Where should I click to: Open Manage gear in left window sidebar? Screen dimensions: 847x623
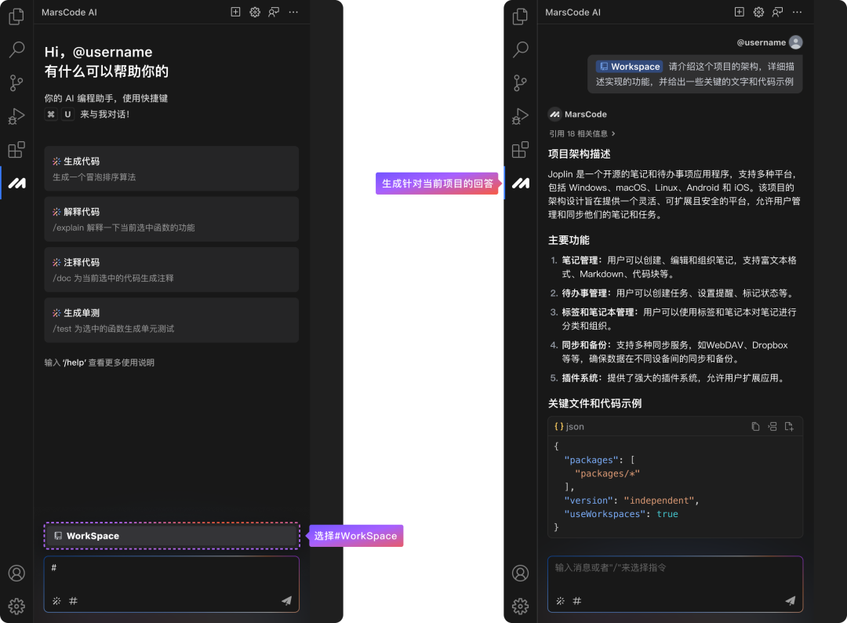click(x=16, y=607)
